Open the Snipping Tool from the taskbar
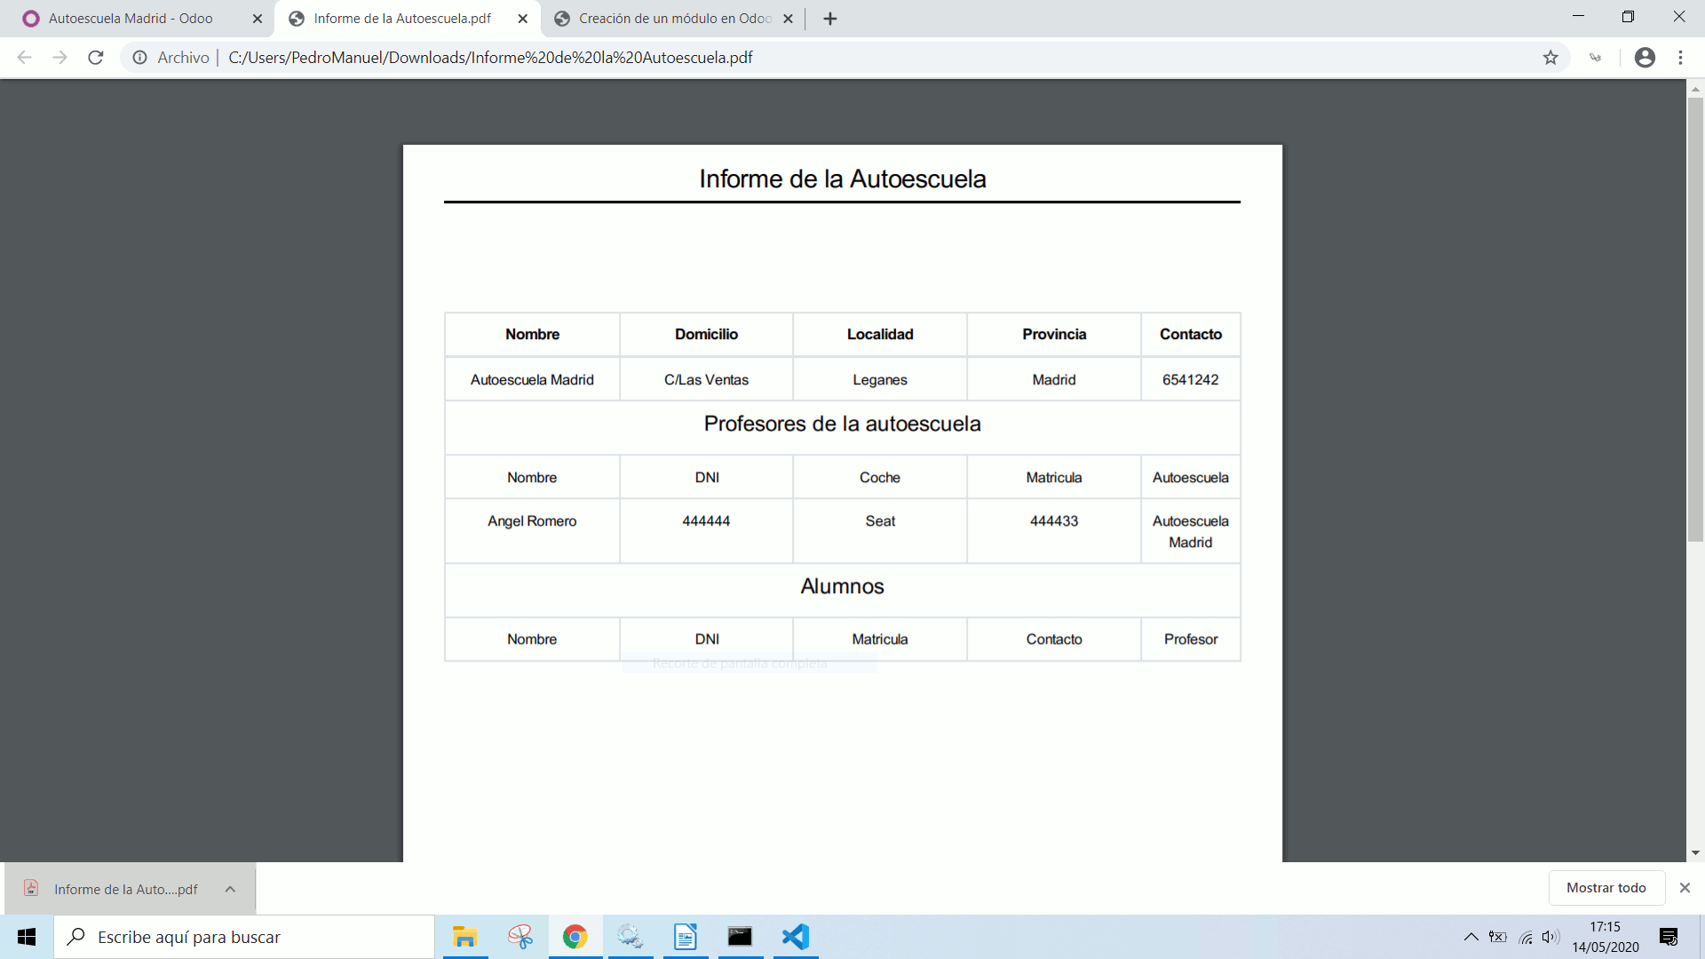Image resolution: width=1705 pixels, height=959 pixels. [519, 937]
